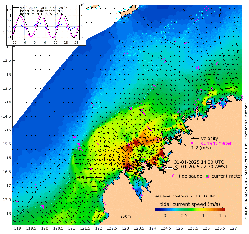Click magenta x marker near 126.2E, 13.5S

(x=212, y=89)
